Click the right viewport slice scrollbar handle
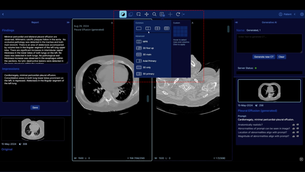The height and width of the screenshot is (172, 305). coord(228,29)
